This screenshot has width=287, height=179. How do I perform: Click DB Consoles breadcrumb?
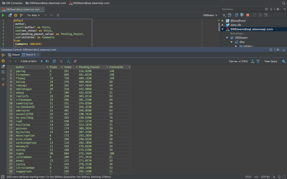click(x=12, y=3)
